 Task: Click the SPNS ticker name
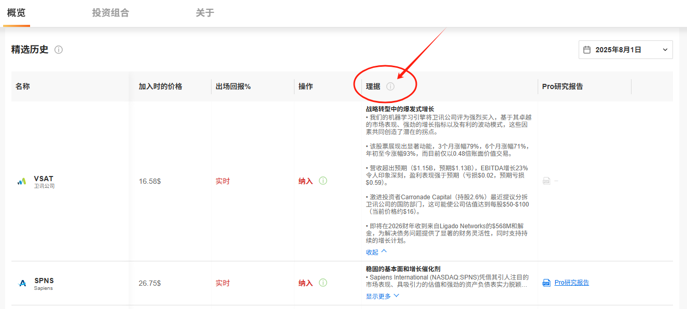[x=44, y=281]
